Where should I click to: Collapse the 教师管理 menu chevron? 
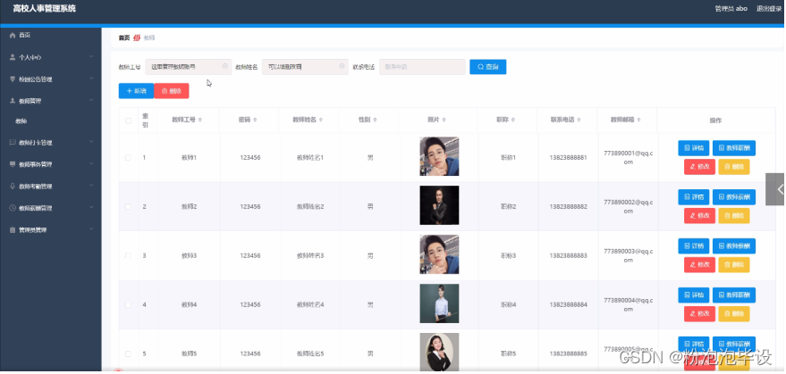coord(91,101)
